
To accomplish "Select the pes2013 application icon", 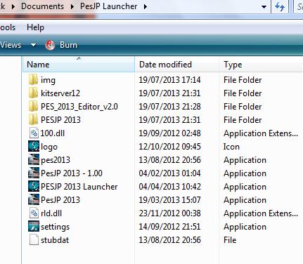I will (34, 160).
